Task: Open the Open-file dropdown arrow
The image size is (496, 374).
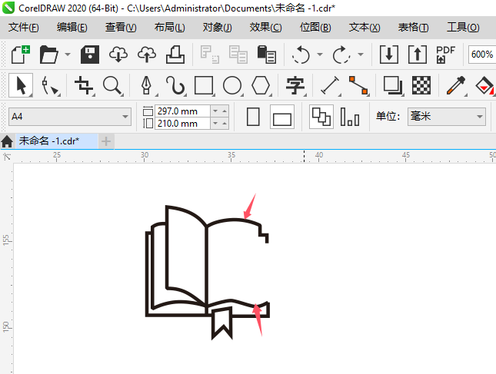Action: click(68, 55)
